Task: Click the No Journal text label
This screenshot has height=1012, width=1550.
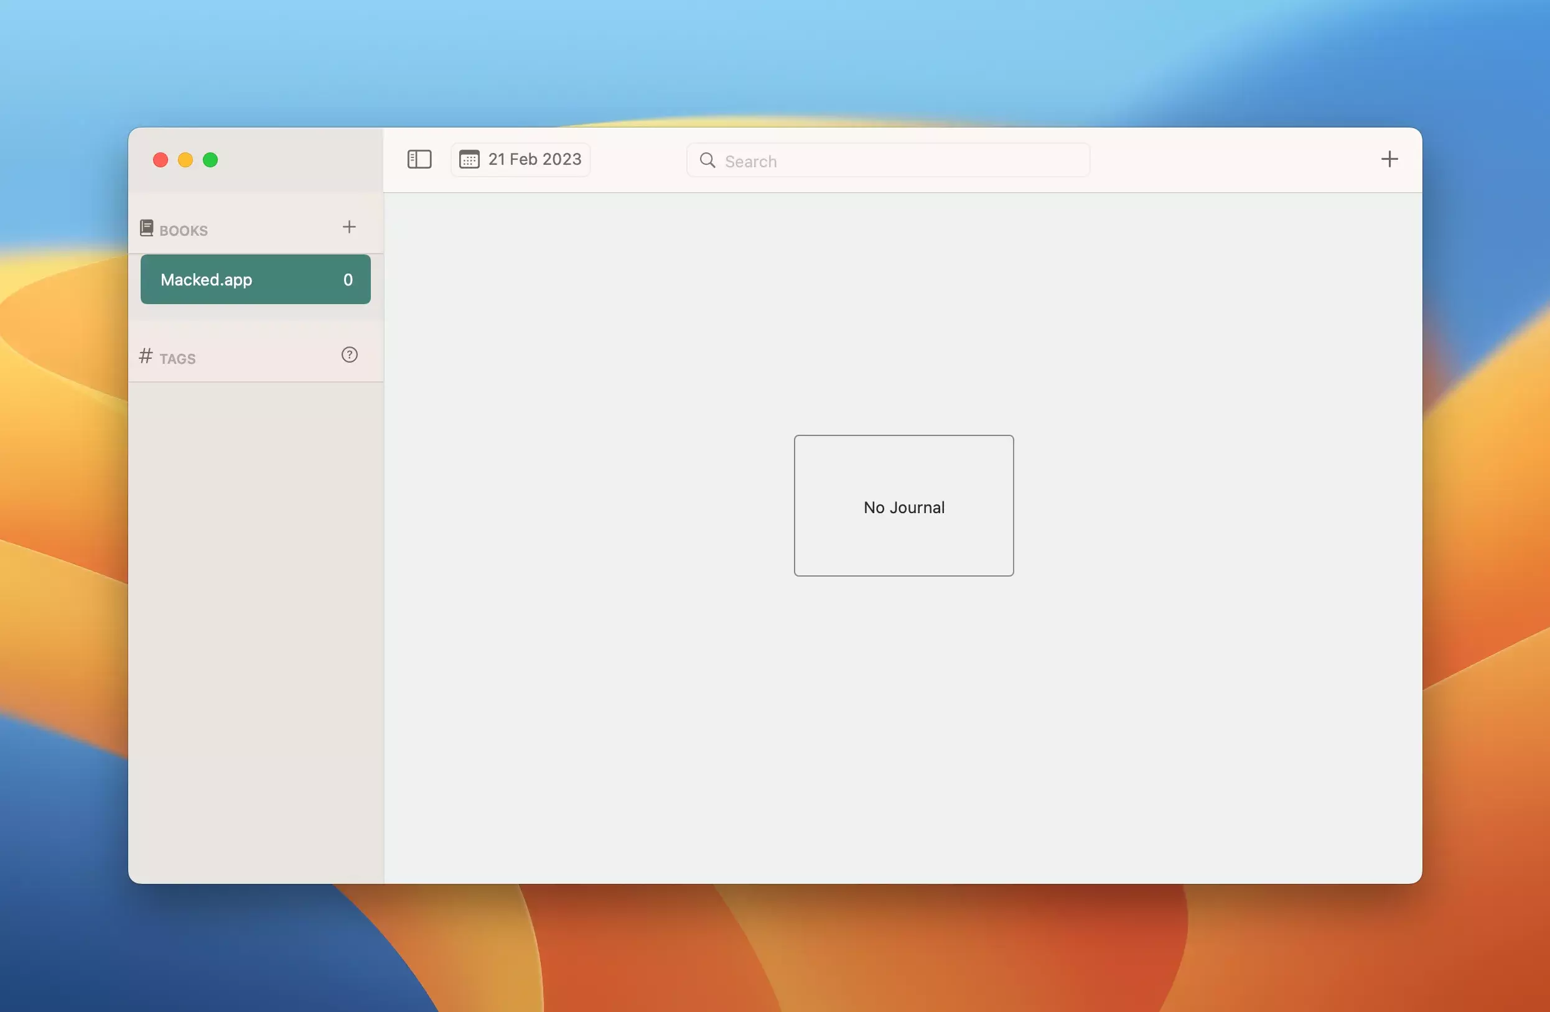Action: (x=903, y=508)
